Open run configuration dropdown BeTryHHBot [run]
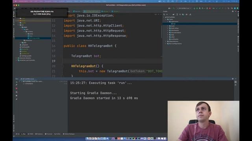Screen dimensions: 252x141 pos(184,8)
